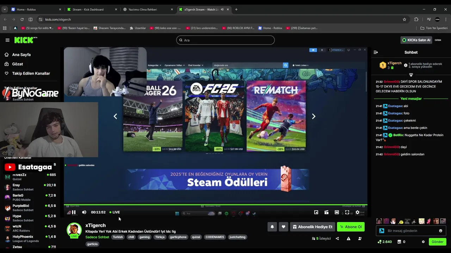Seek on the green stream progress bar
The height and width of the screenshot is (253, 451).
pyautogui.click(x=215, y=205)
